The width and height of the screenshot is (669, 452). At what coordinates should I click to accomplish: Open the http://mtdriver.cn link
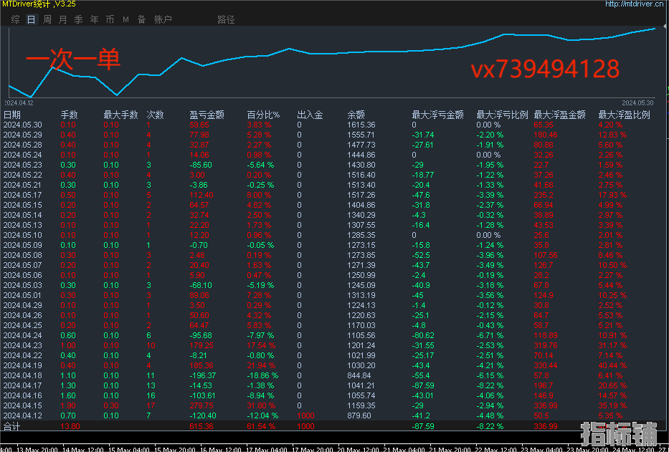pos(635,4)
